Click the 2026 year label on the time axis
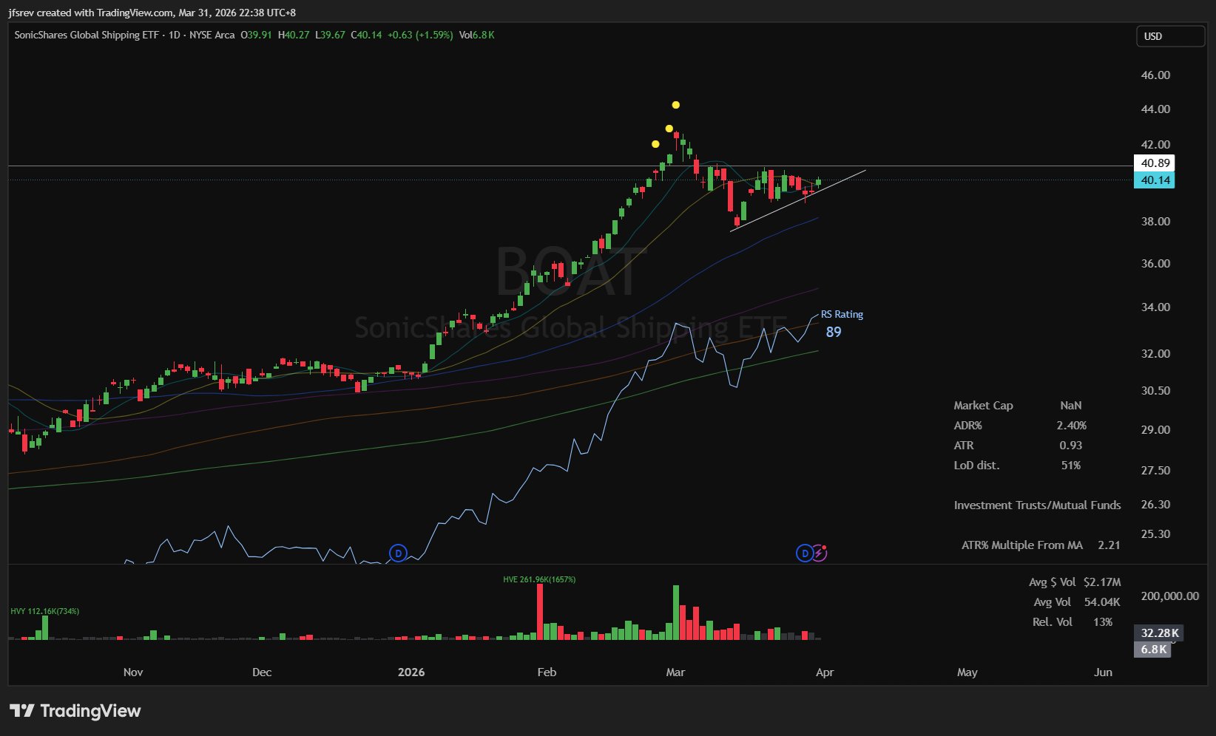The width and height of the screenshot is (1216, 736). [x=411, y=672]
